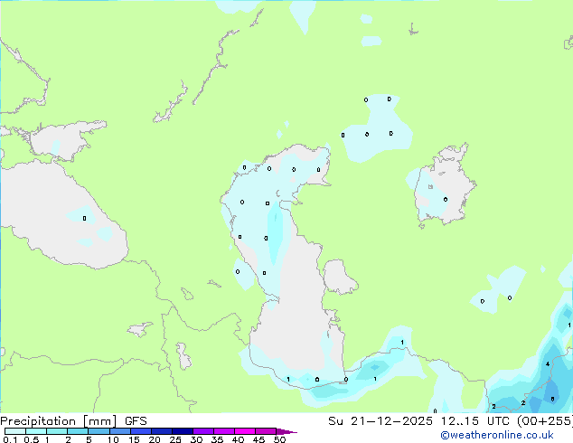Screen dimensions: 573x443
Task: Click the 5 mm legend color swatch
Action: [x=99, y=431]
